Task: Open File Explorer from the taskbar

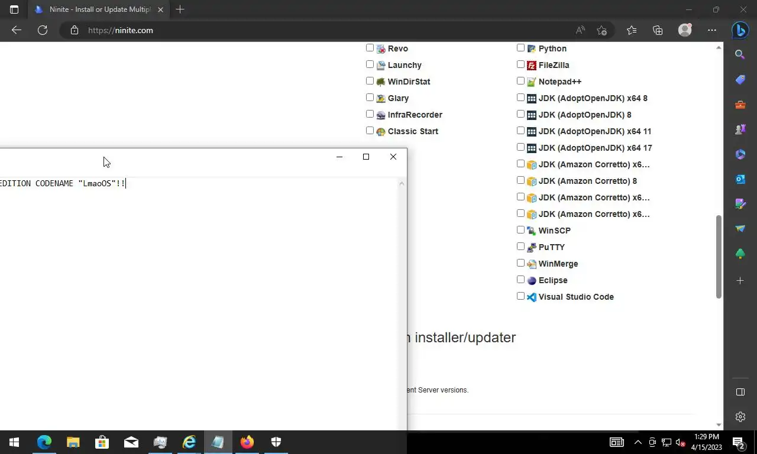Action: [x=73, y=442]
